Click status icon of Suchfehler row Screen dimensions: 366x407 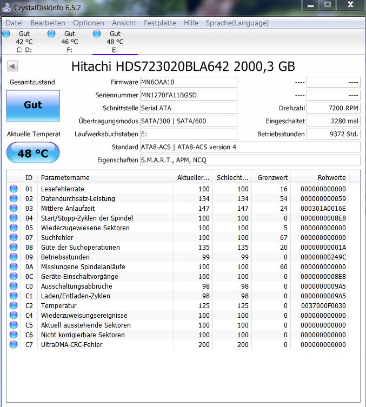point(14,237)
